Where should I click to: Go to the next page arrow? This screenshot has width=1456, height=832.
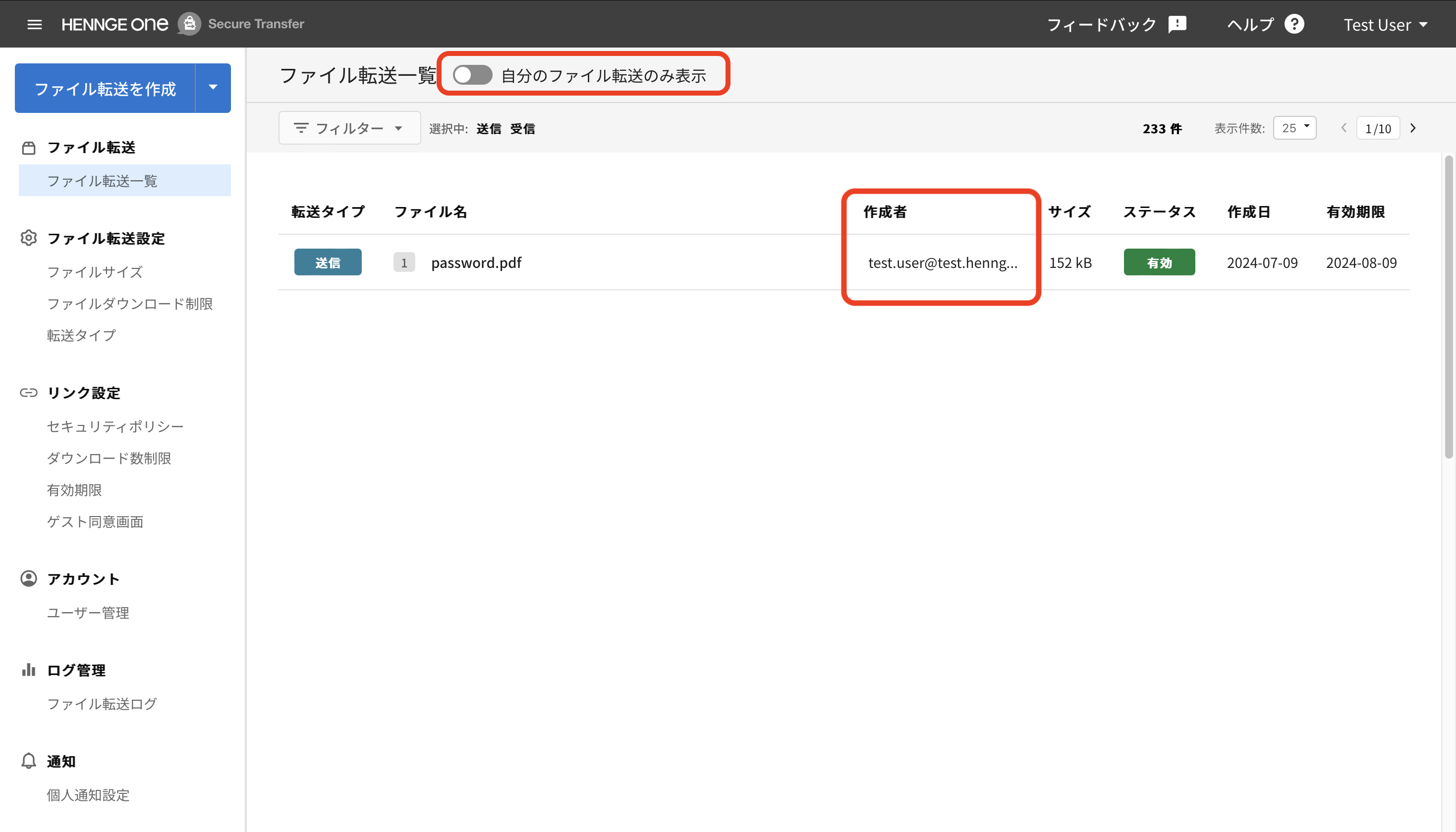pos(1413,128)
